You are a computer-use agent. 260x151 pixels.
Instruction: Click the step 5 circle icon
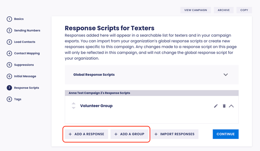click(x=9, y=65)
